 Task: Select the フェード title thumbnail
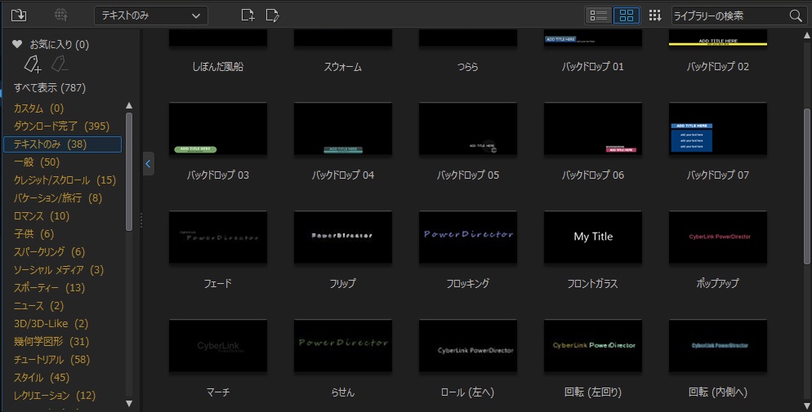(x=218, y=237)
